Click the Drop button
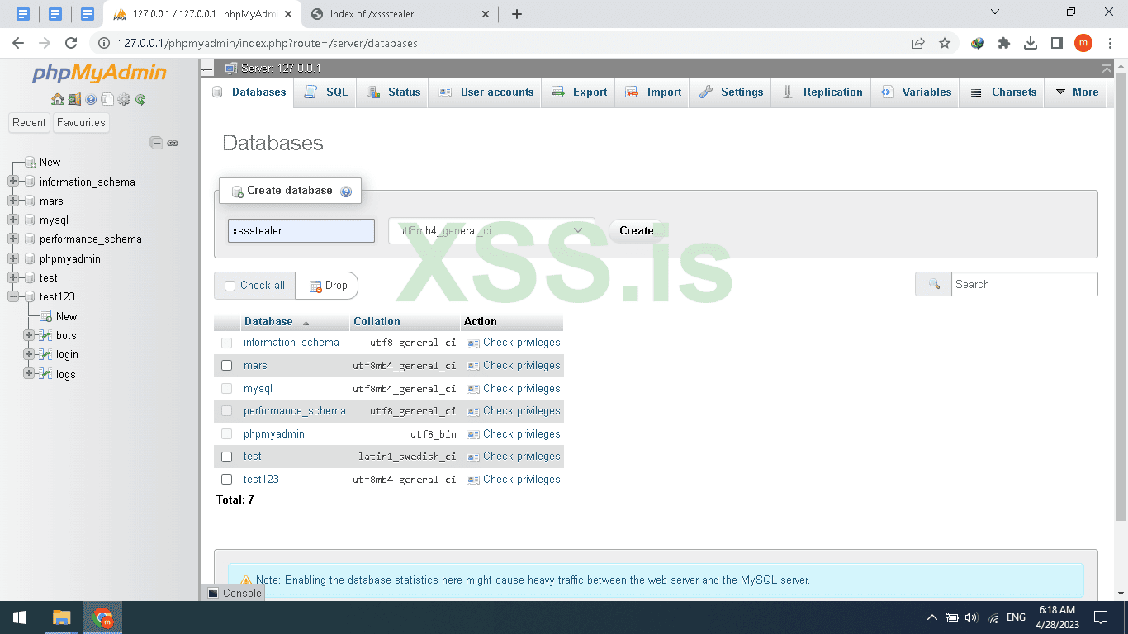Screen dimensions: 1128x634 tap(327, 286)
